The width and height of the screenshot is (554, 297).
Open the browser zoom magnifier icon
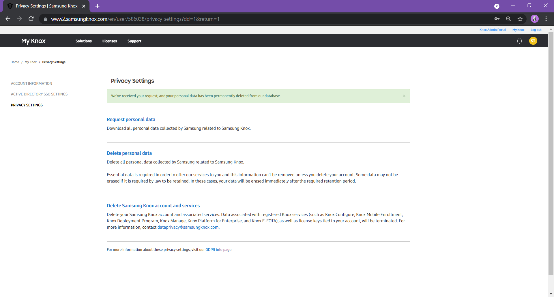pyautogui.click(x=508, y=19)
